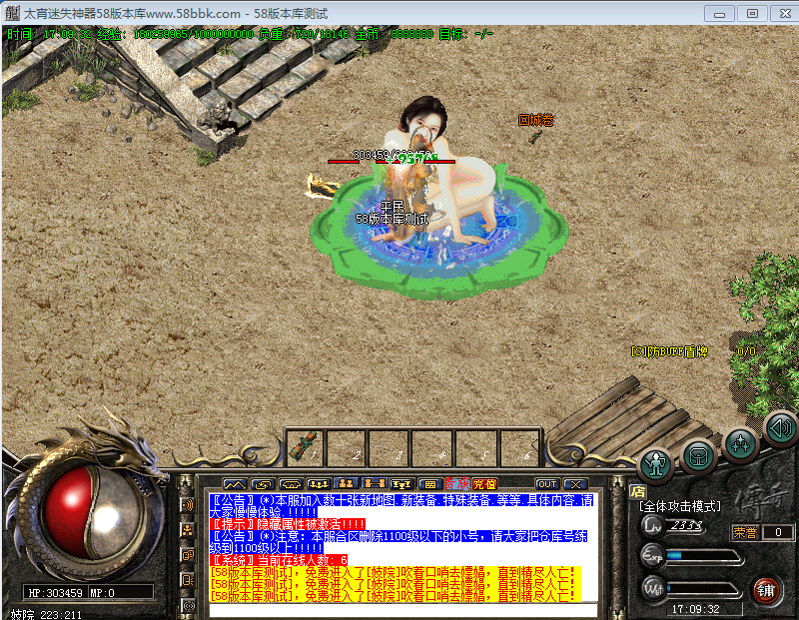
Task: Toggle the bottom broadcast chat-side icon
Action: click(x=188, y=605)
